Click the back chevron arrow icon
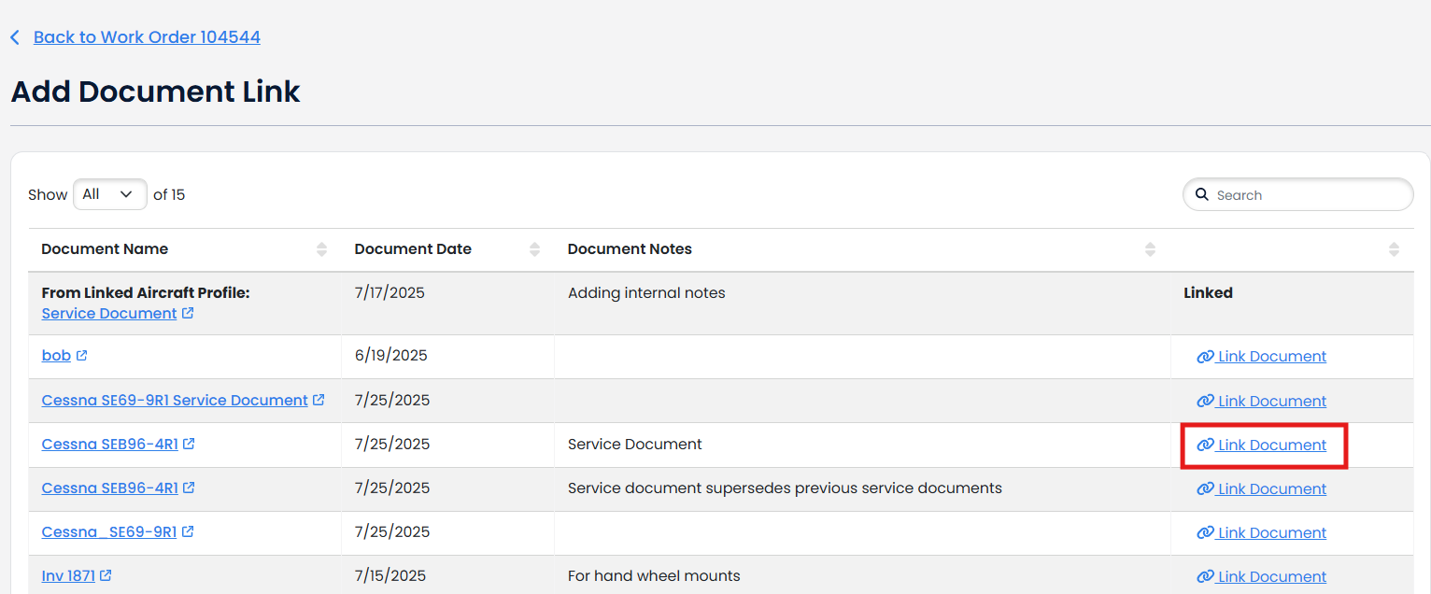 (15, 37)
